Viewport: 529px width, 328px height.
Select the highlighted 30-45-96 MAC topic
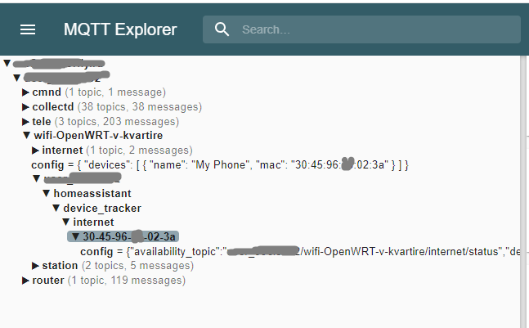click(129, 237)
